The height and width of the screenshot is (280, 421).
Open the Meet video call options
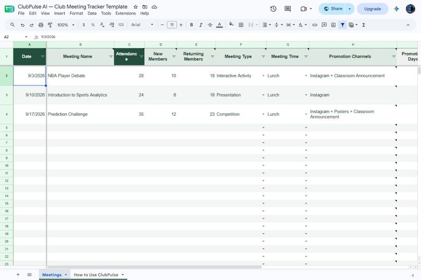[306, 9]
